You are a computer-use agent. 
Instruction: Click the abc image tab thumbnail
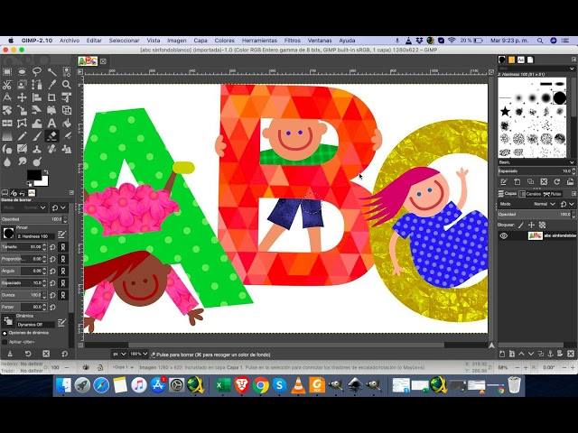click(x=88, y=60)
